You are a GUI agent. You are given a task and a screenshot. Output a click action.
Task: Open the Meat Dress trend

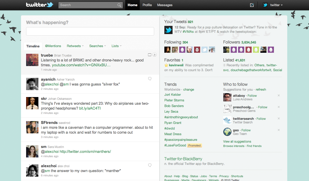[173, 134]
